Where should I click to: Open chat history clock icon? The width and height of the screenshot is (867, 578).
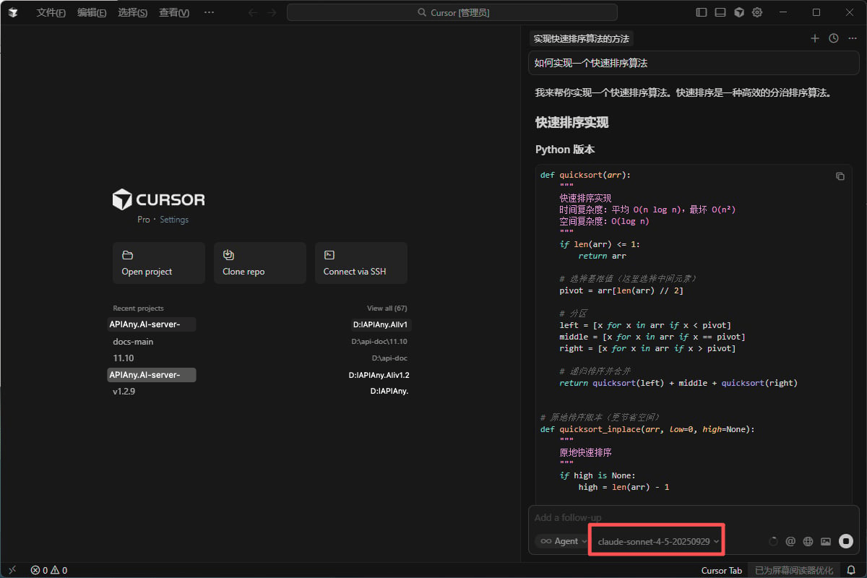(x=834, y=38)
